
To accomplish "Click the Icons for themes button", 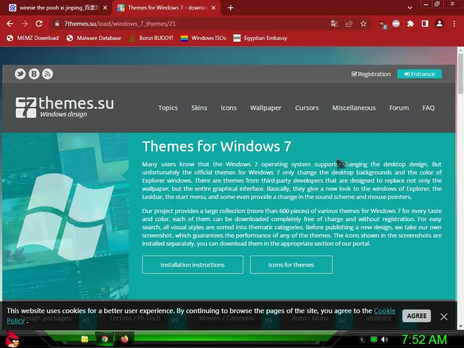I will (x=291, y=265).
